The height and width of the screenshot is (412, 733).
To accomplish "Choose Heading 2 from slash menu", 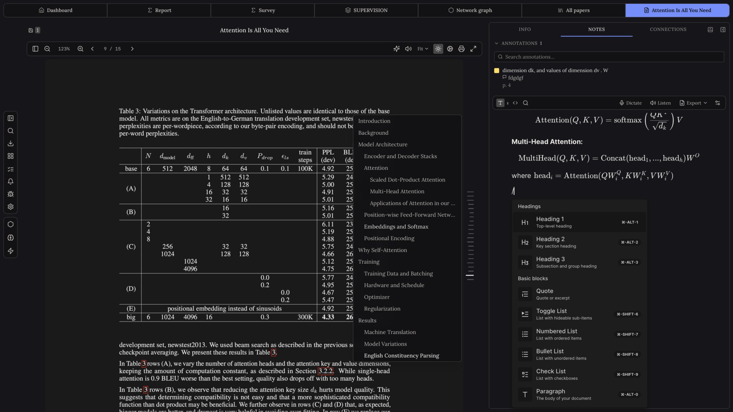I will [580, 242].
